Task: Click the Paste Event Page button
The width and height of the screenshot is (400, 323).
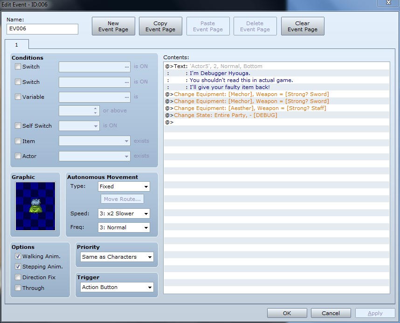Action: pos(208,26)
